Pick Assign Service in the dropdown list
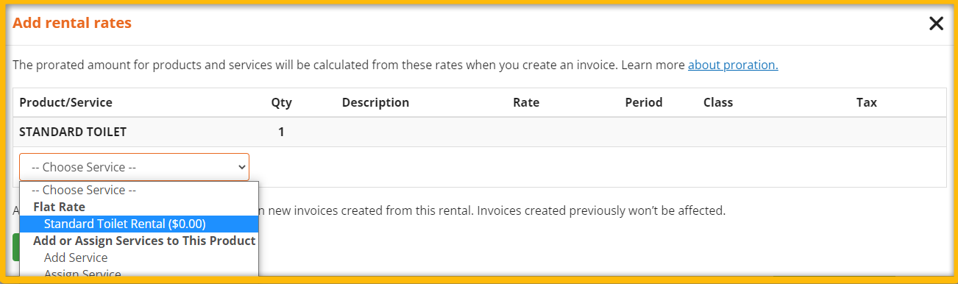 pyautogui.click(x=82, y=274)
